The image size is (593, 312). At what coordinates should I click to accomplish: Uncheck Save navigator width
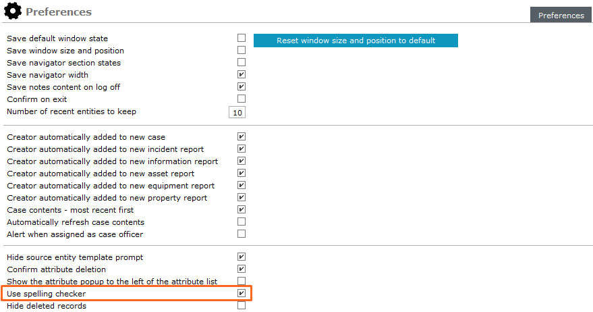(x=242, y=75)
